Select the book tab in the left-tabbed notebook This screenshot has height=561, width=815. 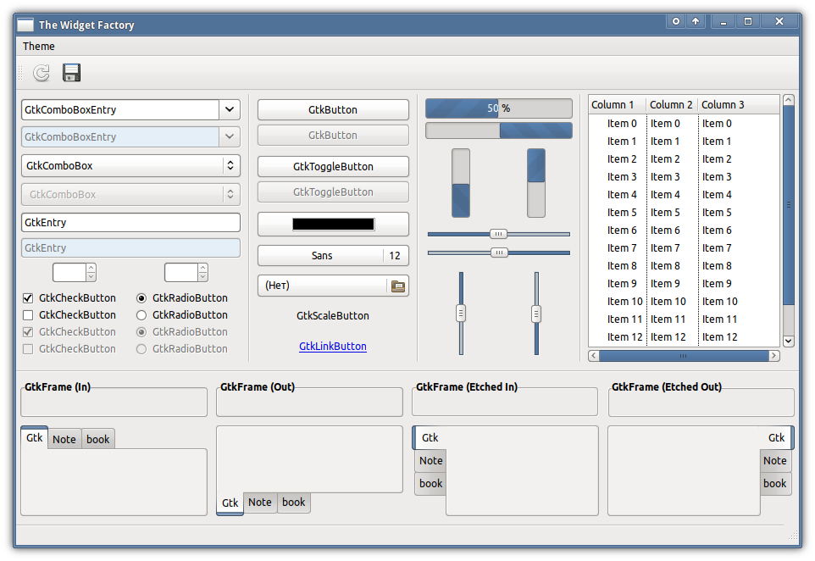click(x=431, y=484)
